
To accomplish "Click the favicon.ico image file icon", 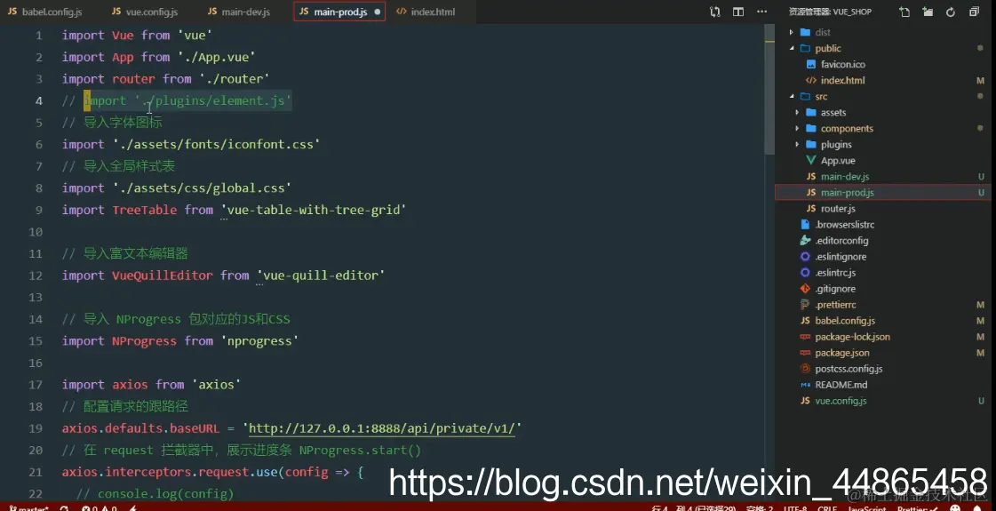I will pos(810,64).
